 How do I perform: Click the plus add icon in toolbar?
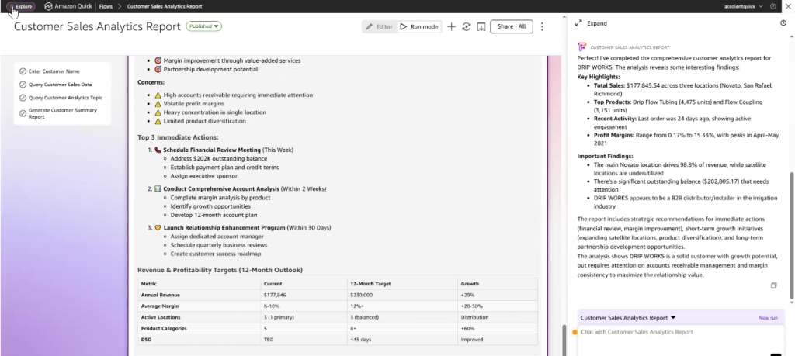tap(451, 27)
